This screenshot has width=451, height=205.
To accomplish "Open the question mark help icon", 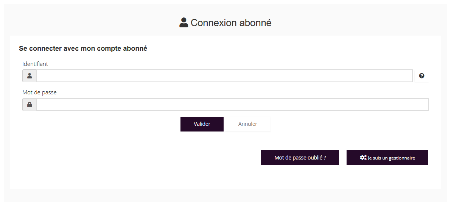I will 421,76.
